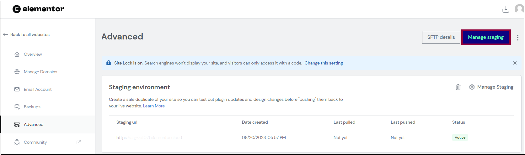This screenshot has height=155, width=525.
Task: Click the download icon in header
Action: tap(506, 9)
